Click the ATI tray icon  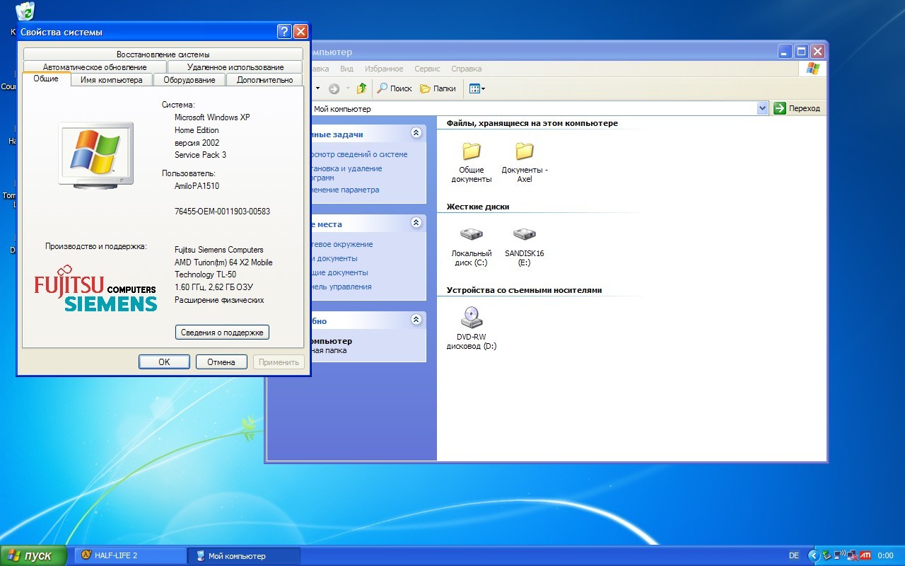click(x=865, y=555)
